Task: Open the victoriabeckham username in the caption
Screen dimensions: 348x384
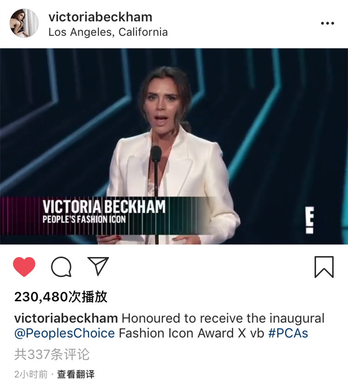Action: [x=66, y=318]
